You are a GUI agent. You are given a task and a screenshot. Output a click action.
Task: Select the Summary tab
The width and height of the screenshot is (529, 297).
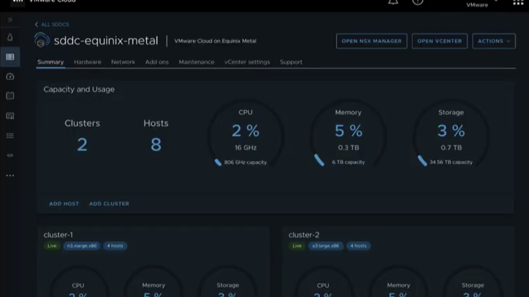[x=50, y=62]
